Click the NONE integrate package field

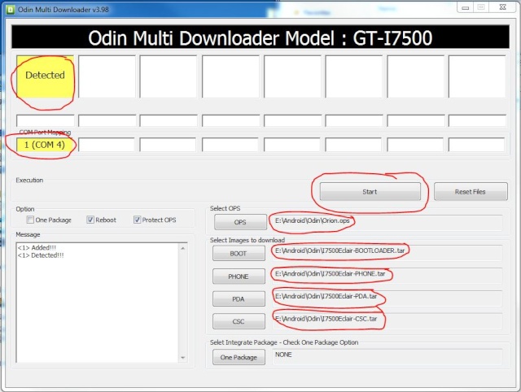[x=387, y=357]
